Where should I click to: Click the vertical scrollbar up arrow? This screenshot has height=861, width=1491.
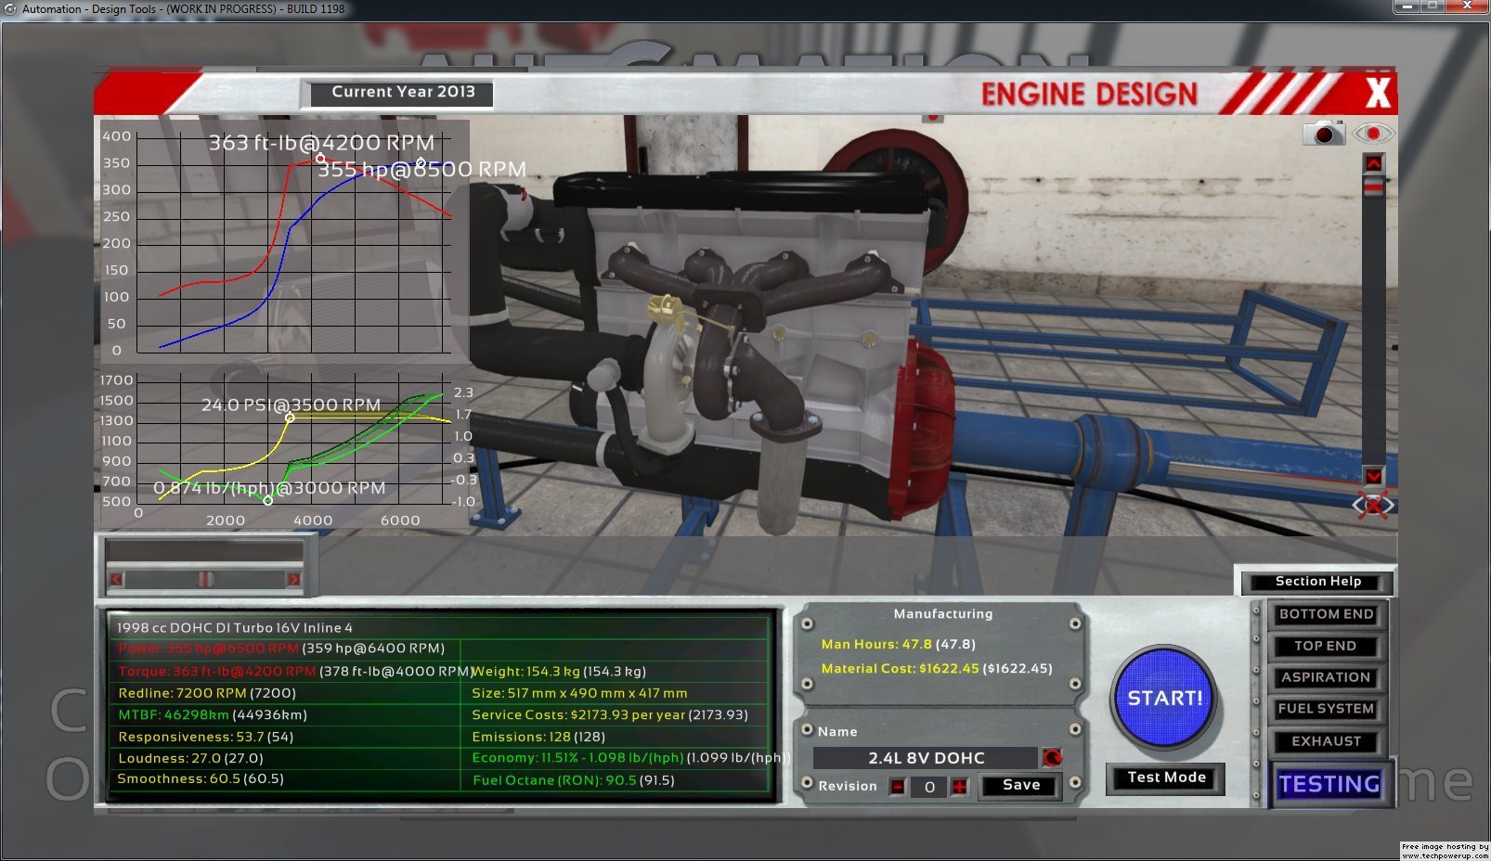(1373, 163)
